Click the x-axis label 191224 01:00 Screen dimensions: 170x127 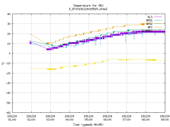12,118
